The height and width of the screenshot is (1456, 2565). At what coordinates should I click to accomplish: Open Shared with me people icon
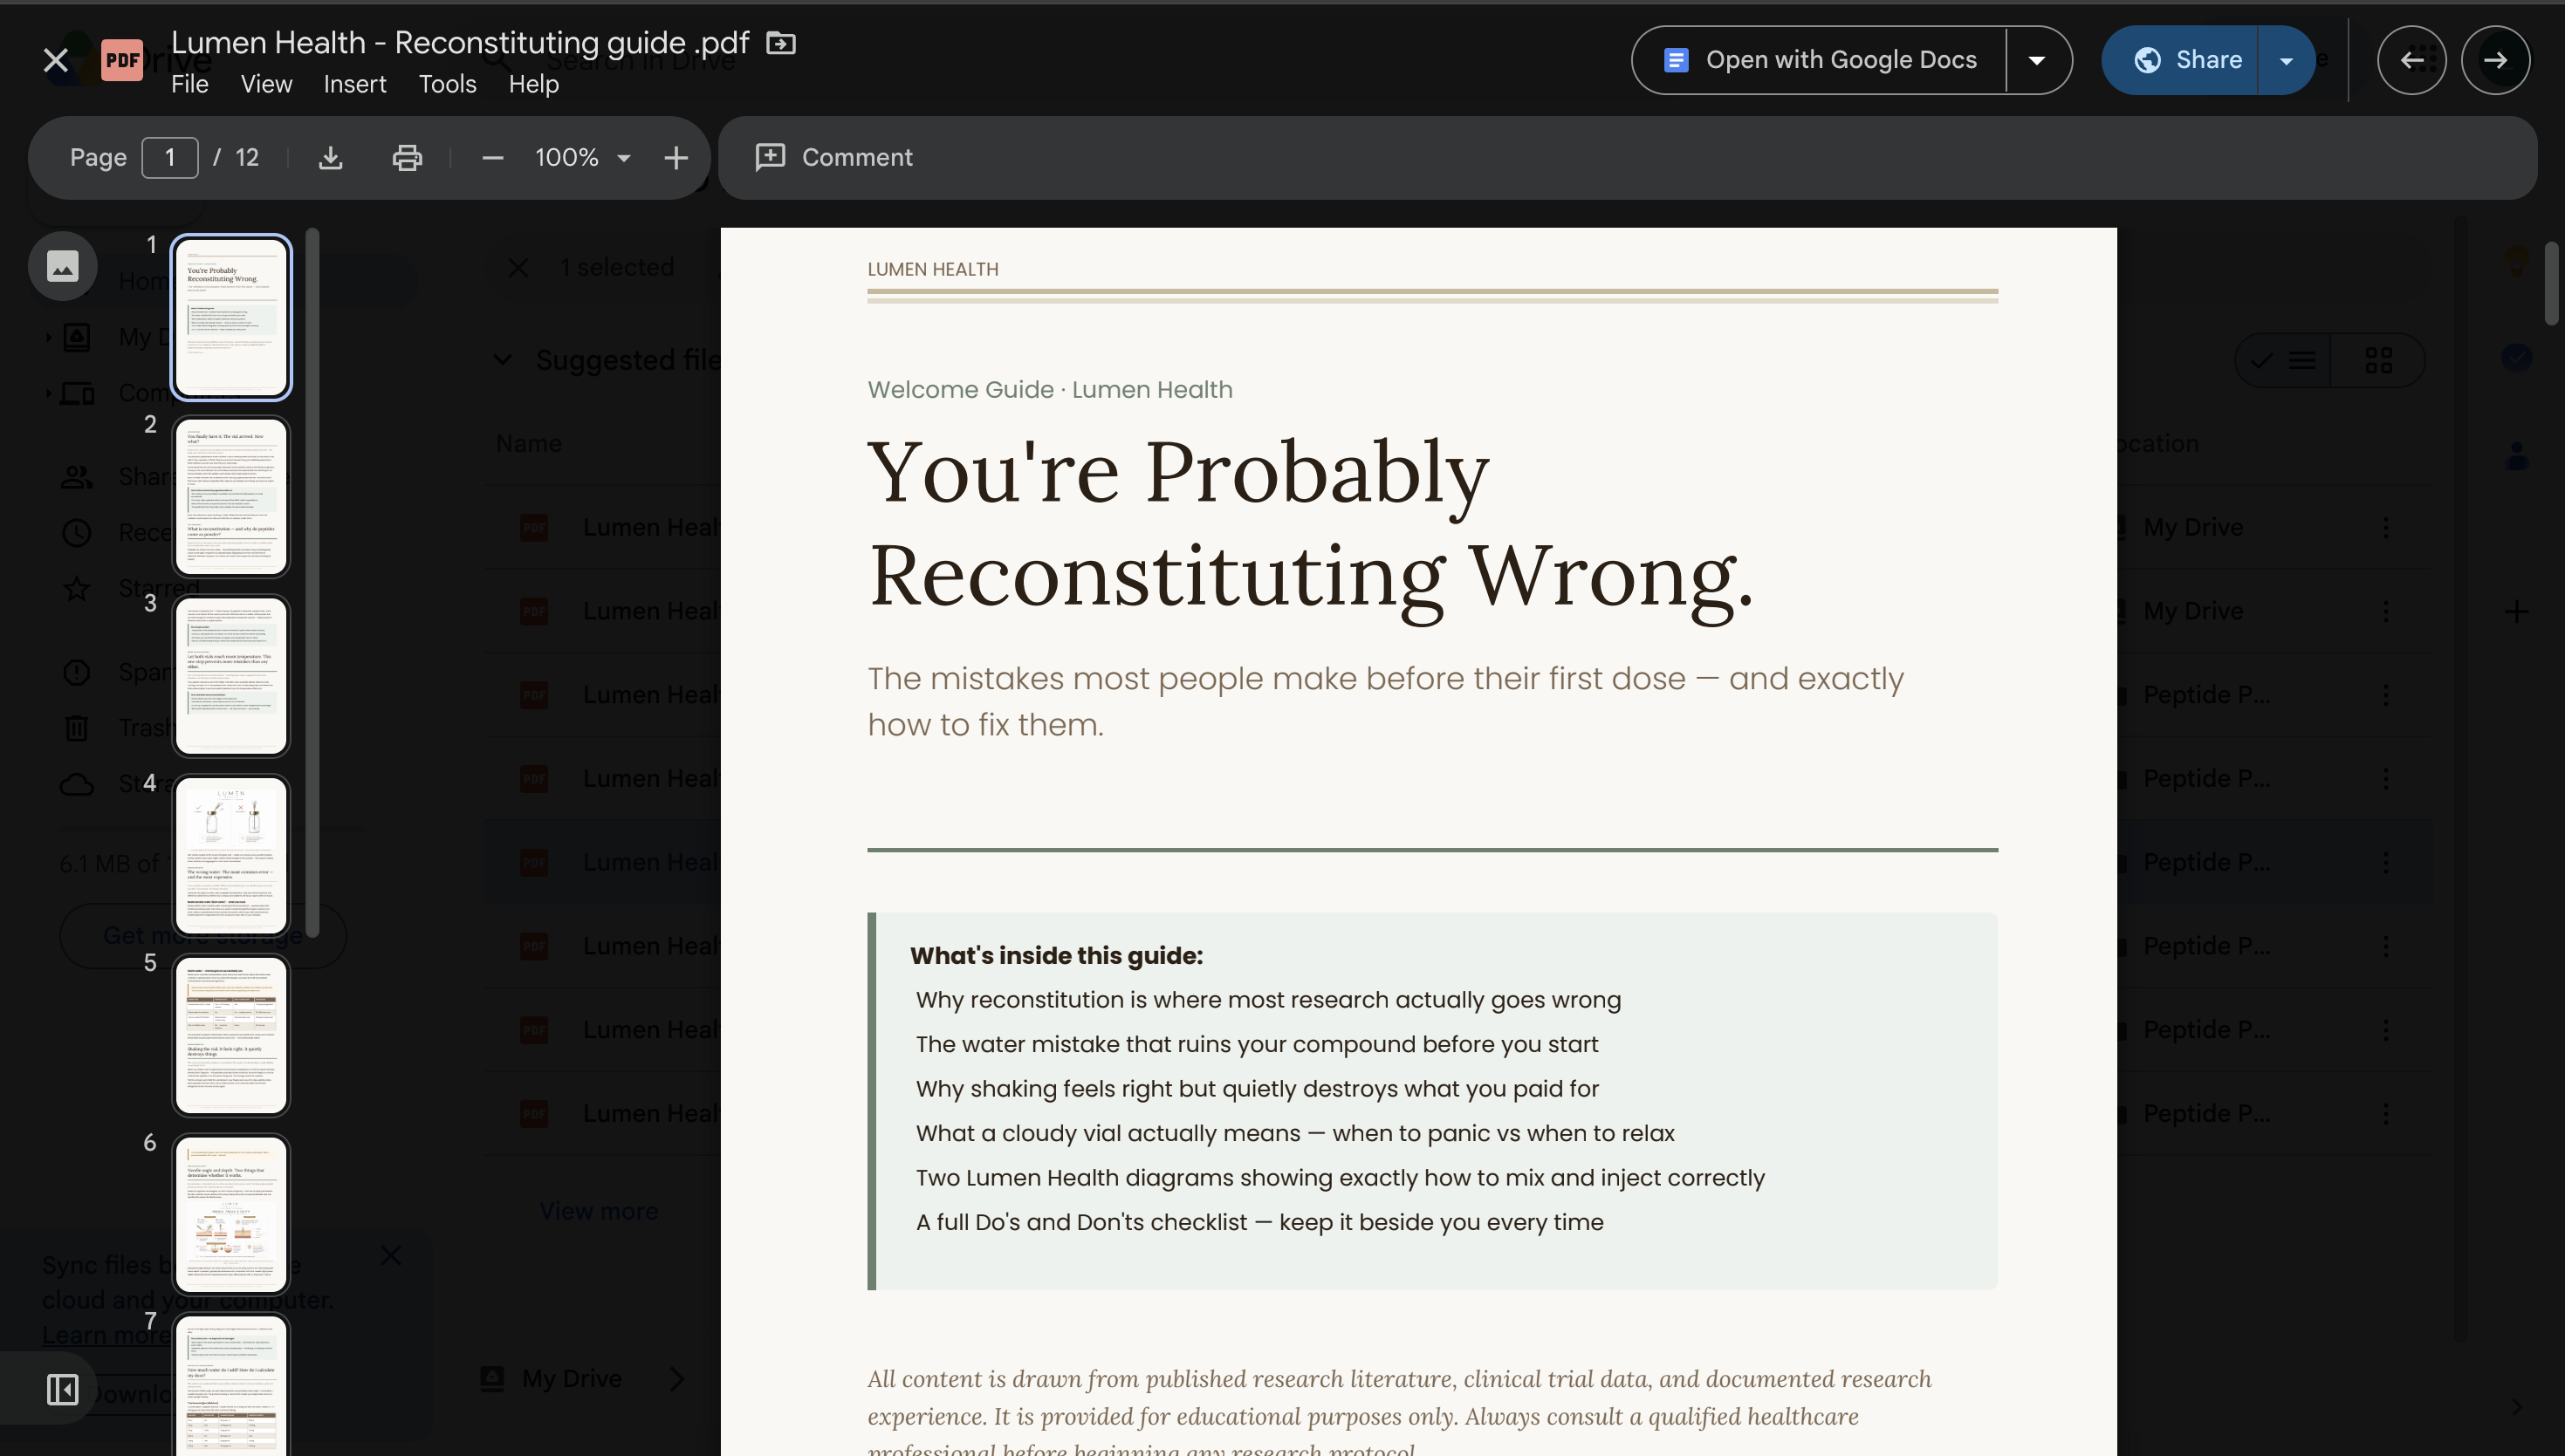click(77, 477)
